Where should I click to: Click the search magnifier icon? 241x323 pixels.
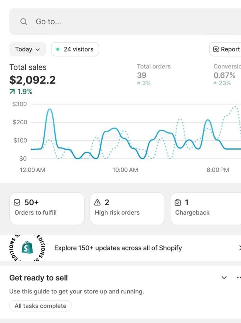(24, 22)
